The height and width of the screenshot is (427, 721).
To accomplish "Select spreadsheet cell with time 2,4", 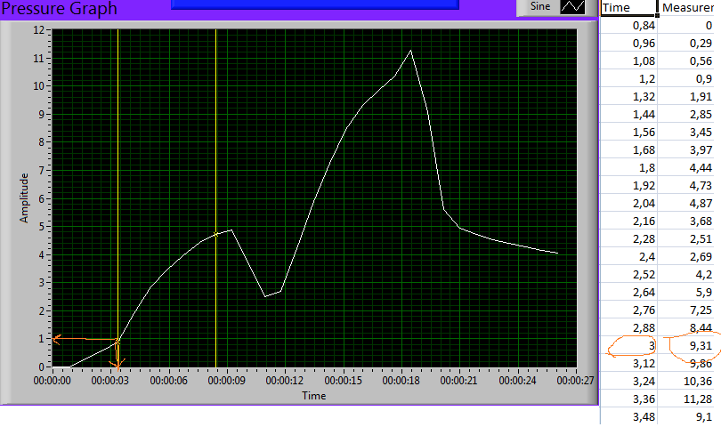I will [629, 256].
